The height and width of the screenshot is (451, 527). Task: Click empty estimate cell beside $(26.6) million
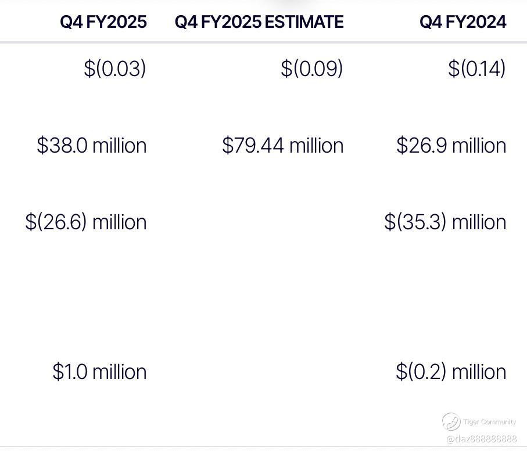pos(259,222)
